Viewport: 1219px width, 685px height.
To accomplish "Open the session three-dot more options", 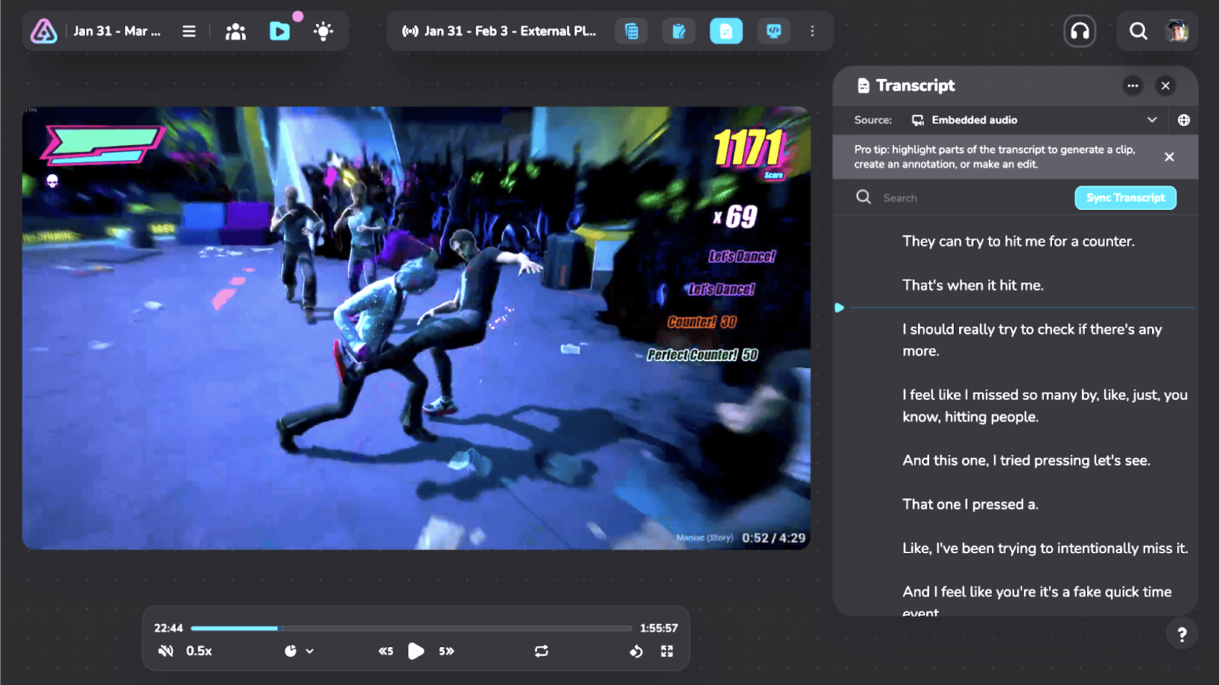I will (x=812, y=31).
